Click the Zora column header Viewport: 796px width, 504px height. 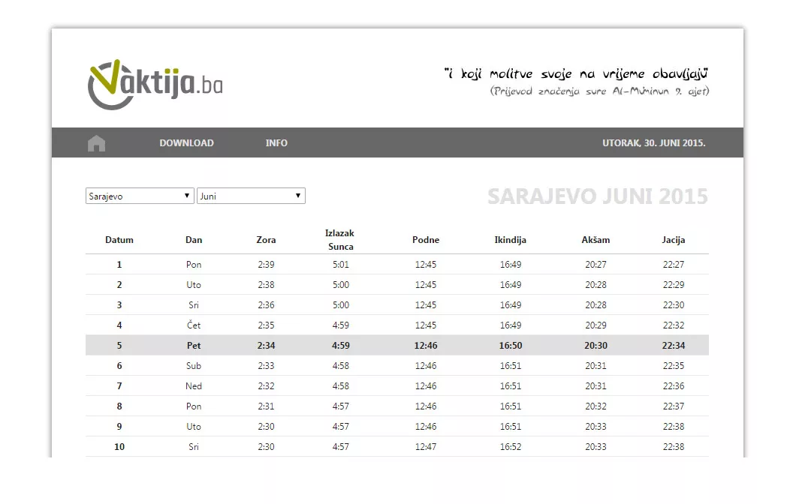(266, 241)
